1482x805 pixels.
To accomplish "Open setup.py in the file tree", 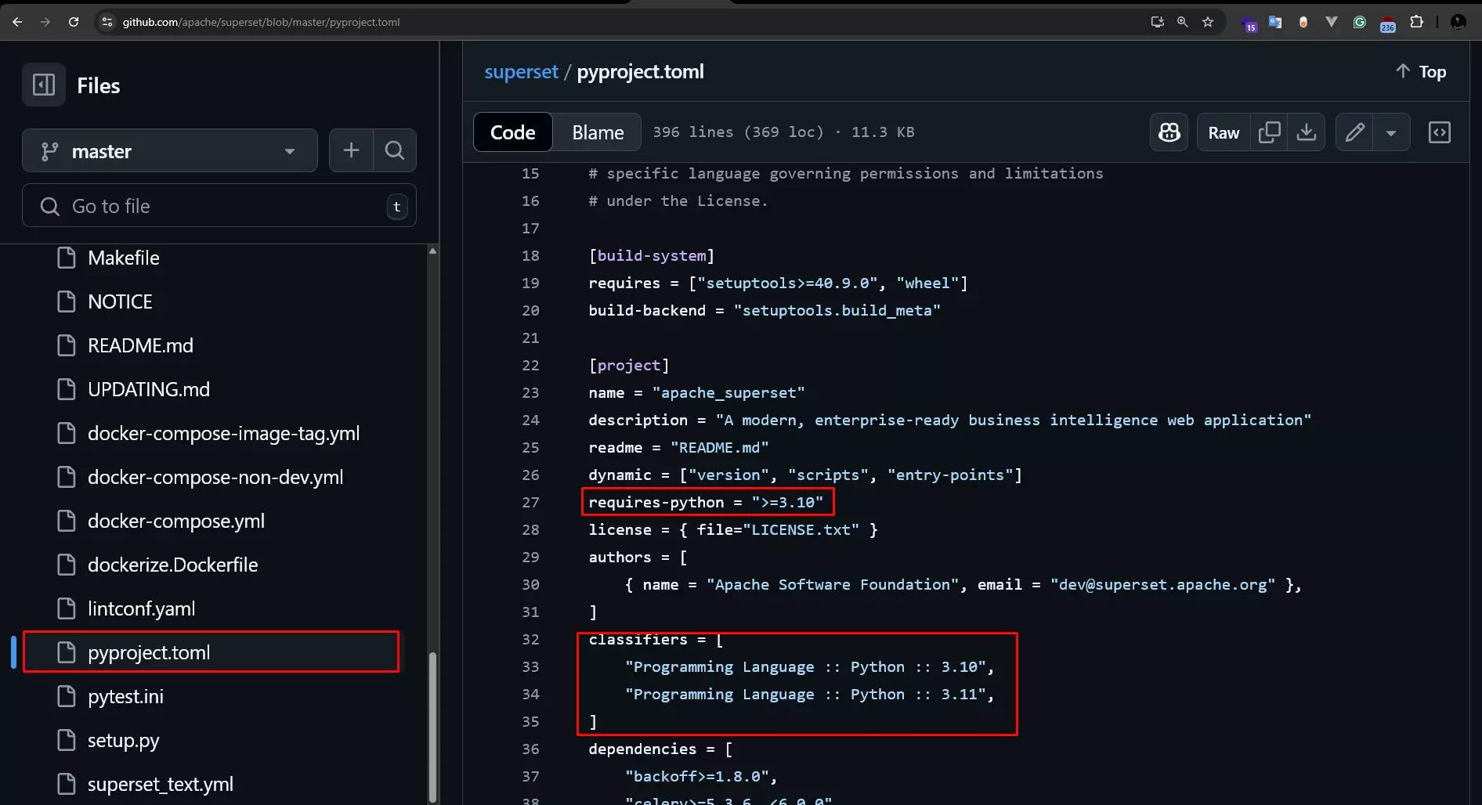I will click(x=123, y=740).
